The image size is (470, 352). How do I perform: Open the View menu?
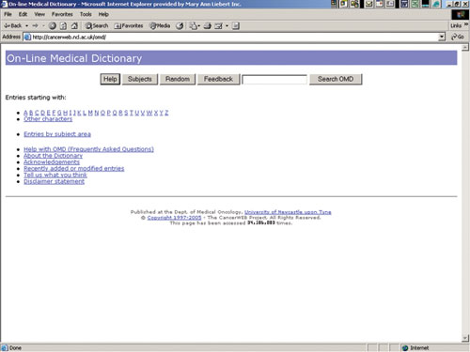(x=39, y=14)
